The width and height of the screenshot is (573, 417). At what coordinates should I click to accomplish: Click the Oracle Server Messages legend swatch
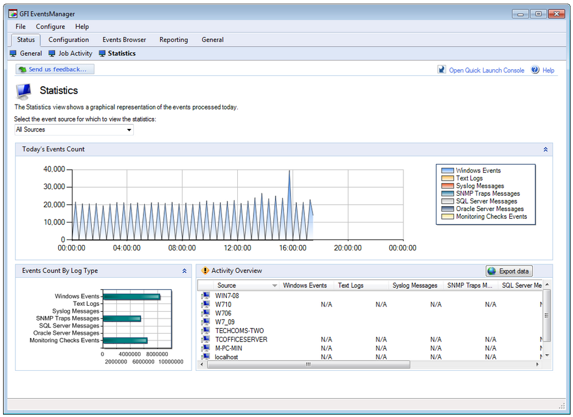click(447, 209)
